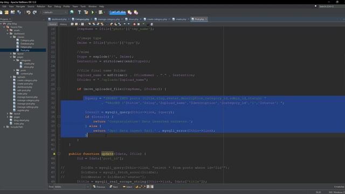Open the project configuration default dropdown
The height and width of the screenshot is (194, 345).
pos(55,12)
